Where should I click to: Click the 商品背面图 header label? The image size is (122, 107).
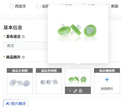coord(49,70)
